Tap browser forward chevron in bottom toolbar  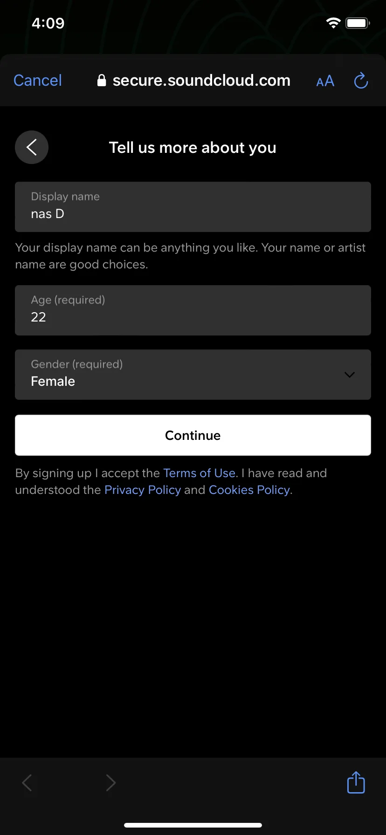[x=110, y=783]
